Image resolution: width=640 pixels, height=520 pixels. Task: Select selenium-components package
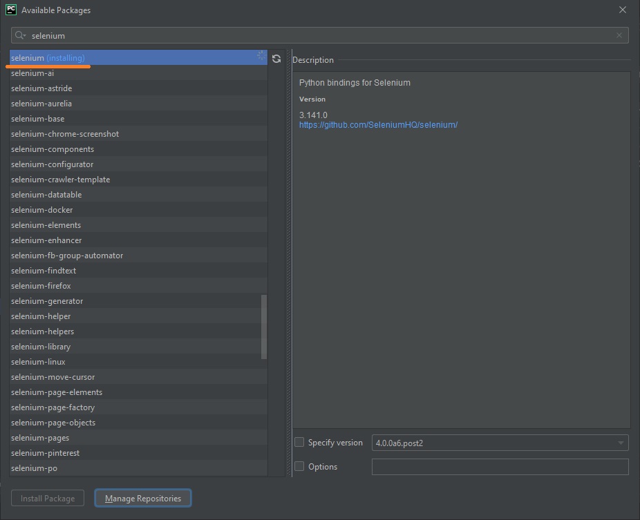tap(138, 149)
